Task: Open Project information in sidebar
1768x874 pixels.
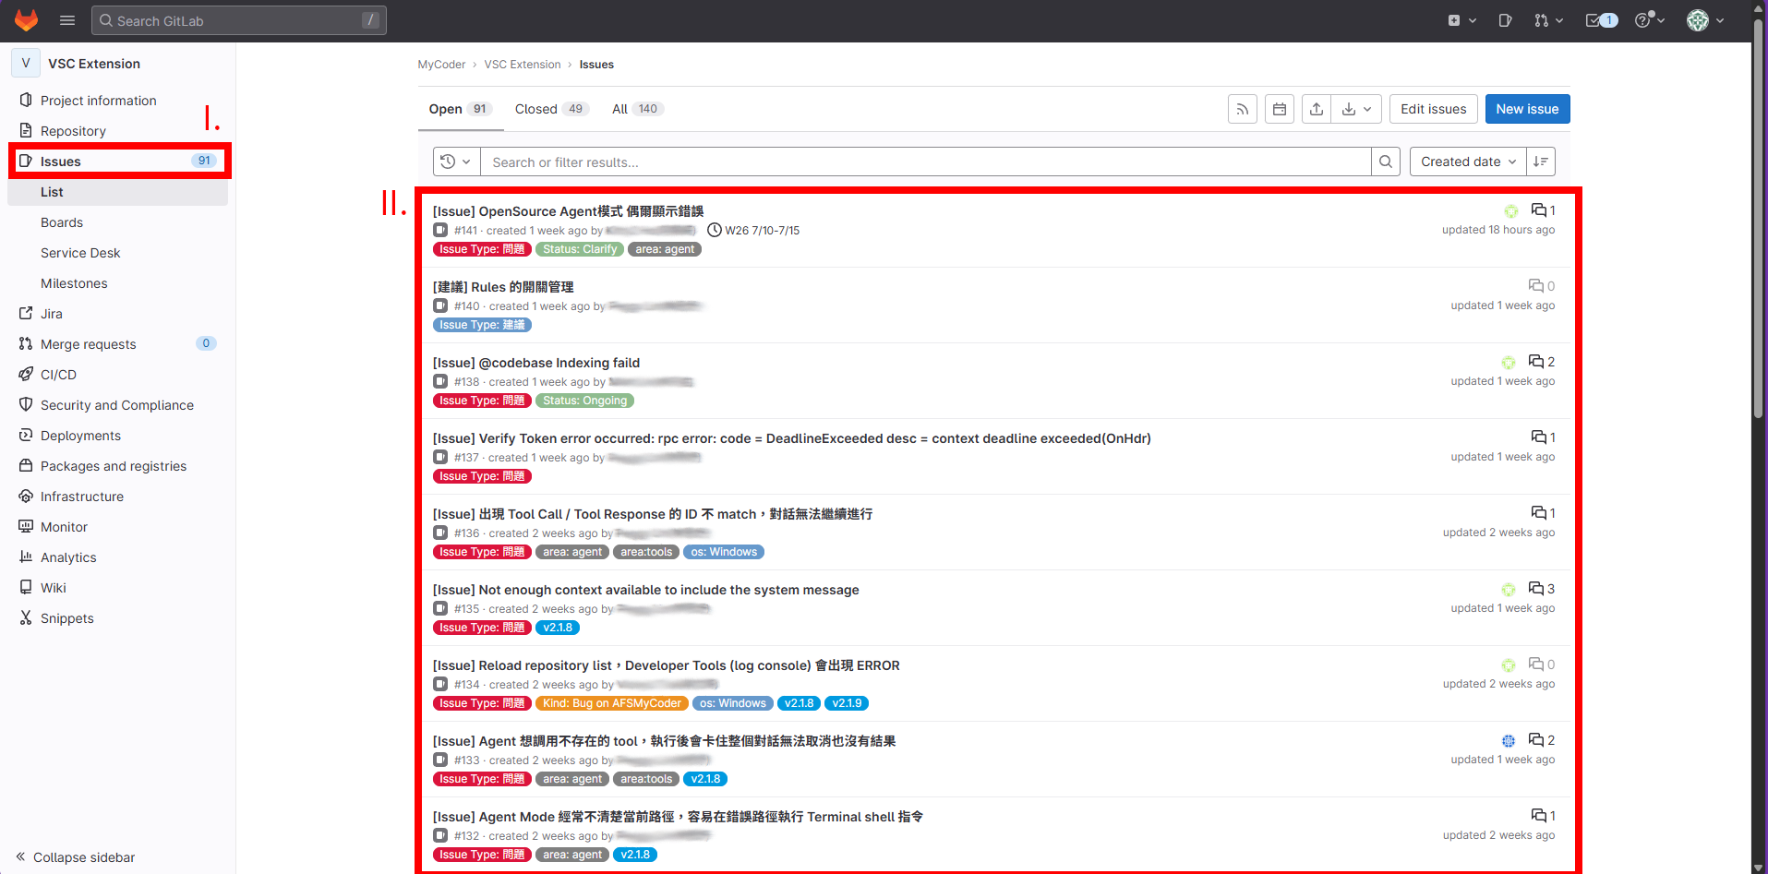Action: pos(117,101)
